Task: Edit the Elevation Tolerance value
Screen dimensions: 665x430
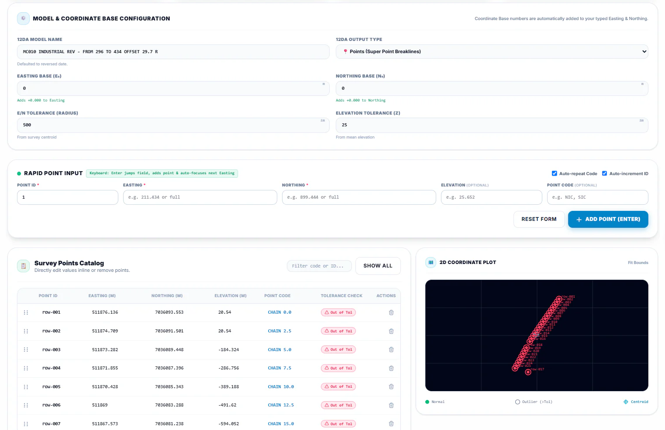Action: click(x=492, y=125)
